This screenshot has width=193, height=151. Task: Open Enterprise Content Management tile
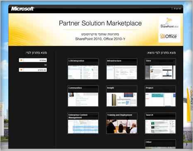83,123
